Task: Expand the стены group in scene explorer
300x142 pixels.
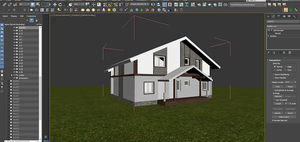Action: click(12, 75)
